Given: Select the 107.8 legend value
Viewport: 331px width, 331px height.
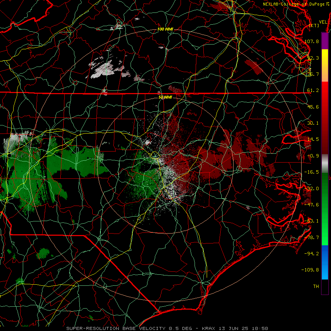Looking at the screenshot, I should coord(312,41).
